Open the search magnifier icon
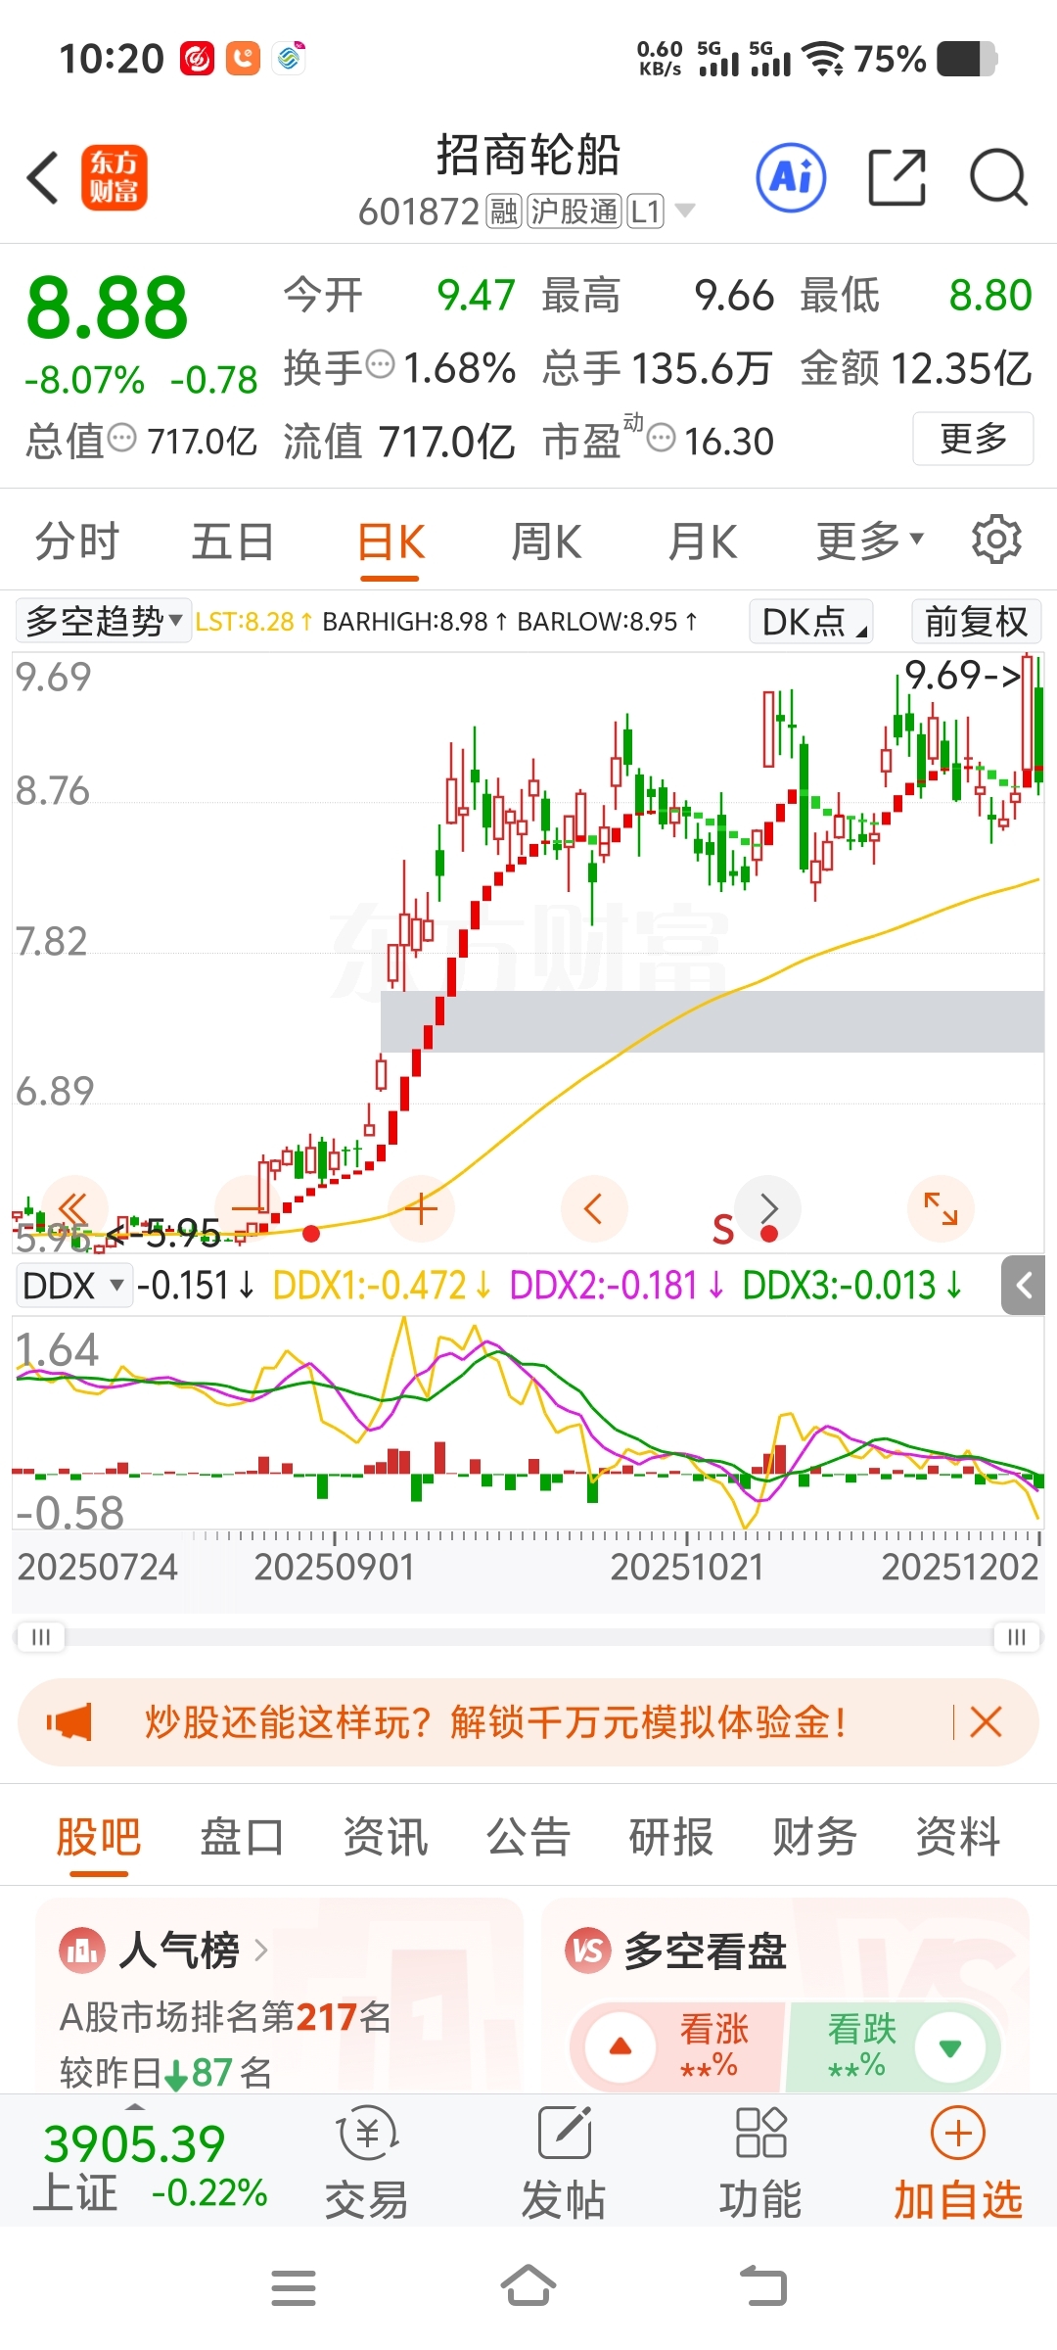Image resolution: width=1057 pixels, height=2350 pixels. [998, 177]
